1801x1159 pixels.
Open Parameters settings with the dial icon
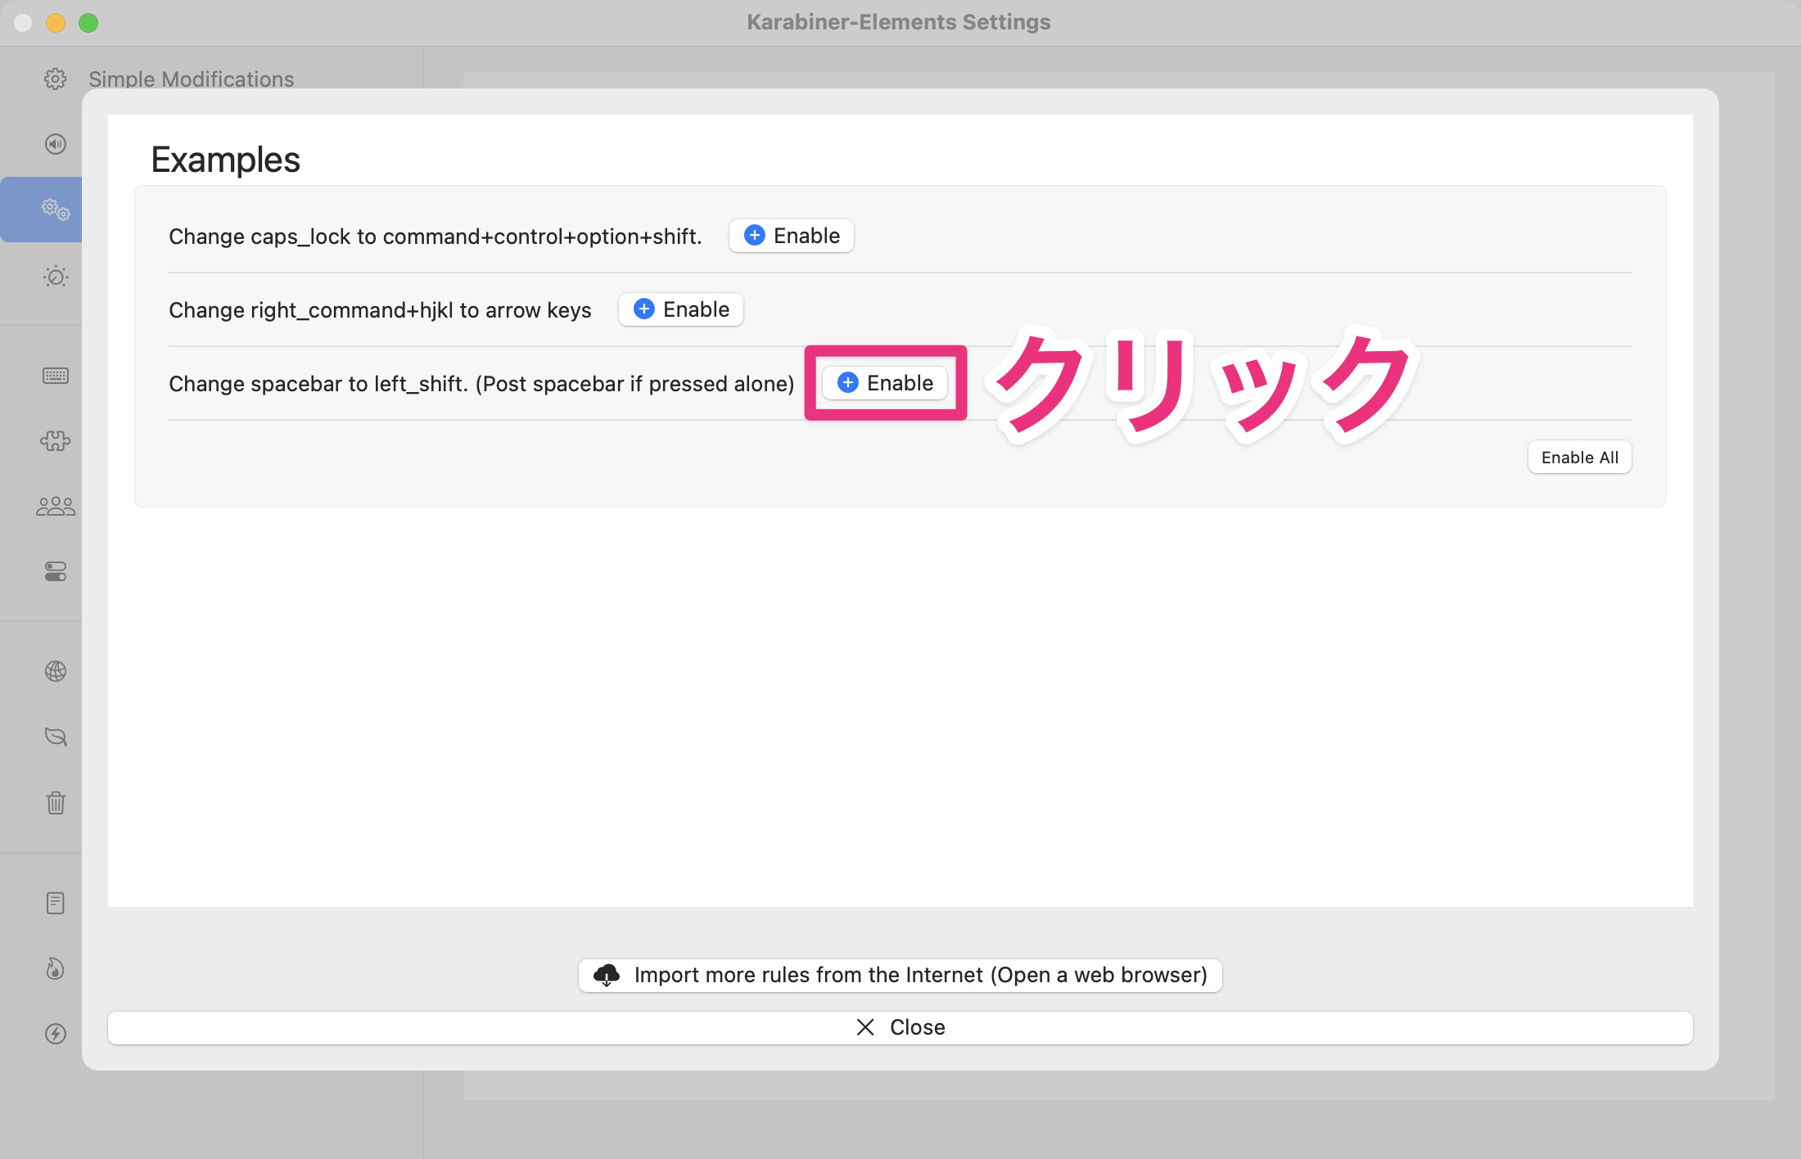[x=55, y=277]
